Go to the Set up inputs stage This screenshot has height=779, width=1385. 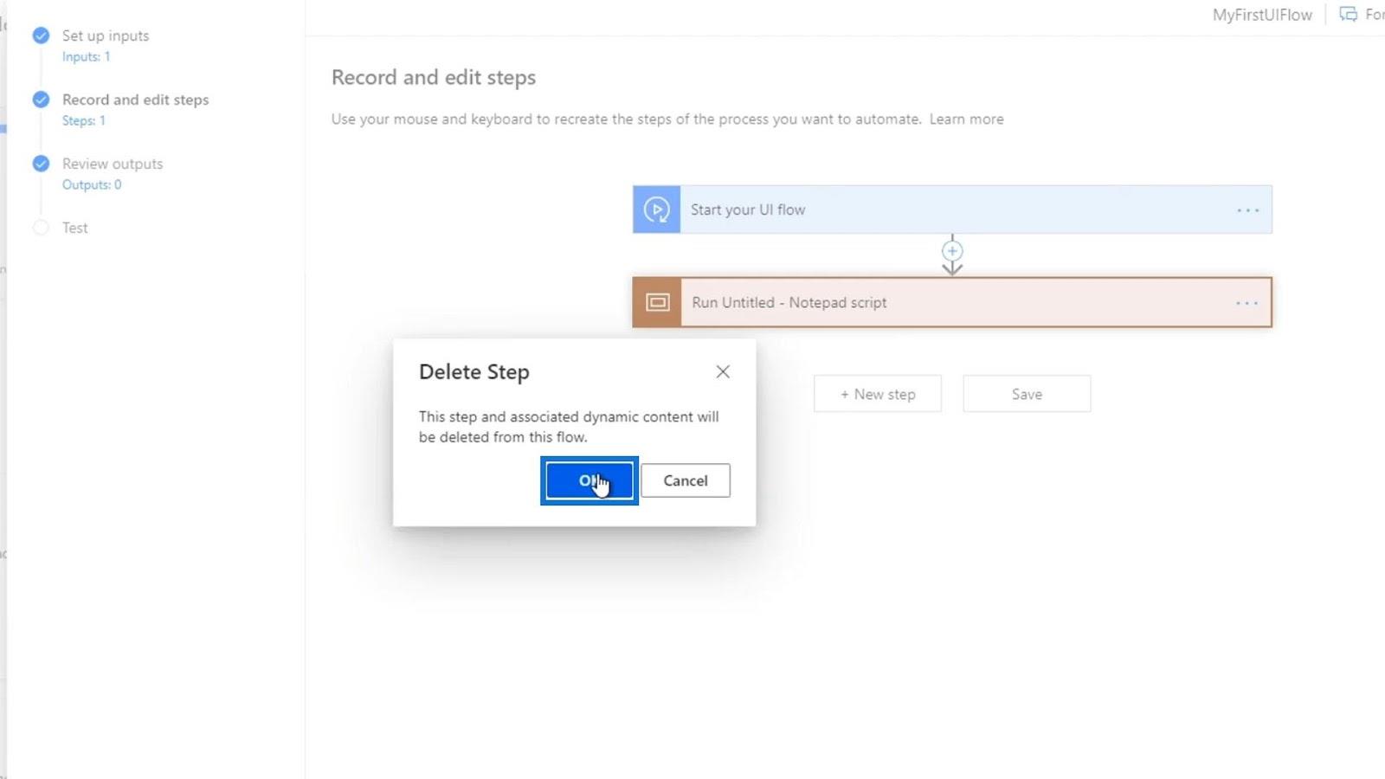pyautogui.click(x=106, y=35)
